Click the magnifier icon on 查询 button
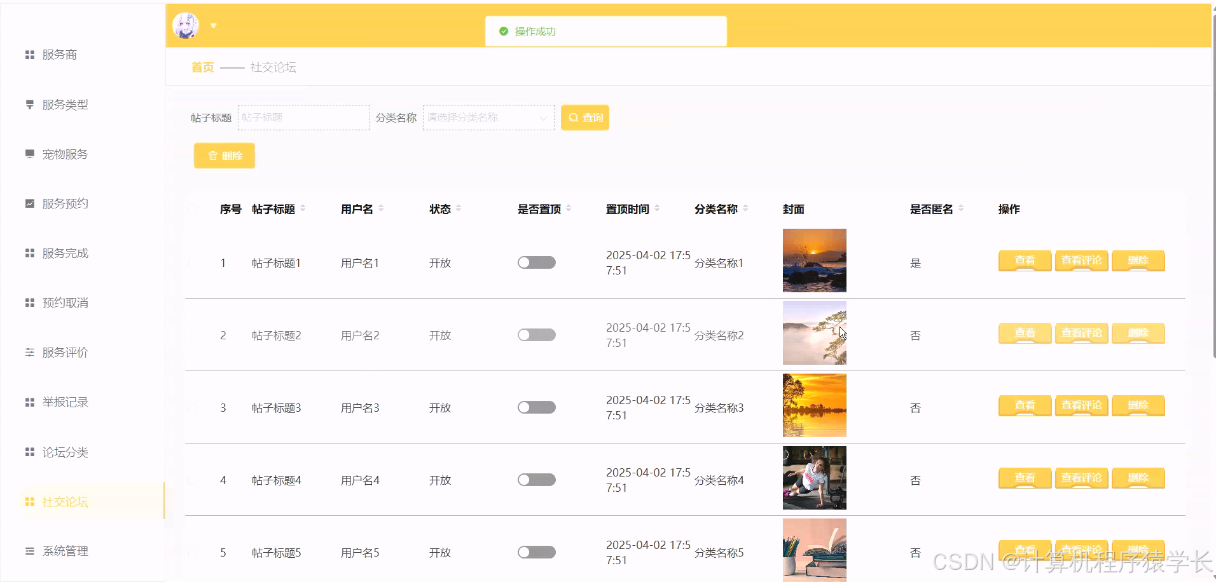 click(x=573, y=118)
